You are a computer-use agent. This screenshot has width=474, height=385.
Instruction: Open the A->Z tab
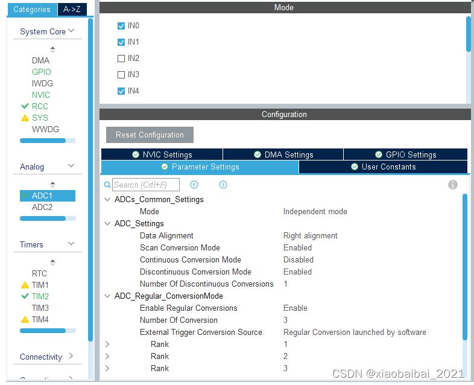point(72,9)
